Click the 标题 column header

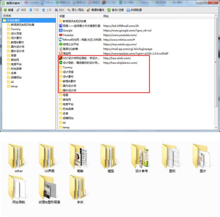pos(62,16)
